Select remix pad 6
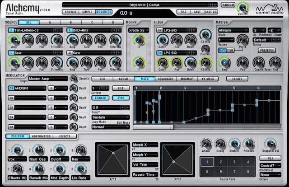 coord(221,172)
